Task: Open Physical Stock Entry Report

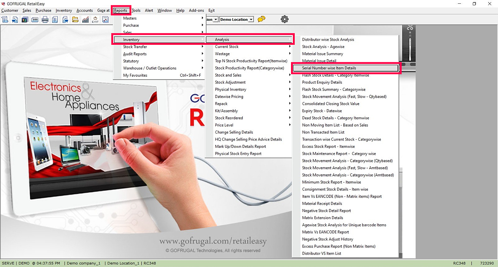Action: 249,154
